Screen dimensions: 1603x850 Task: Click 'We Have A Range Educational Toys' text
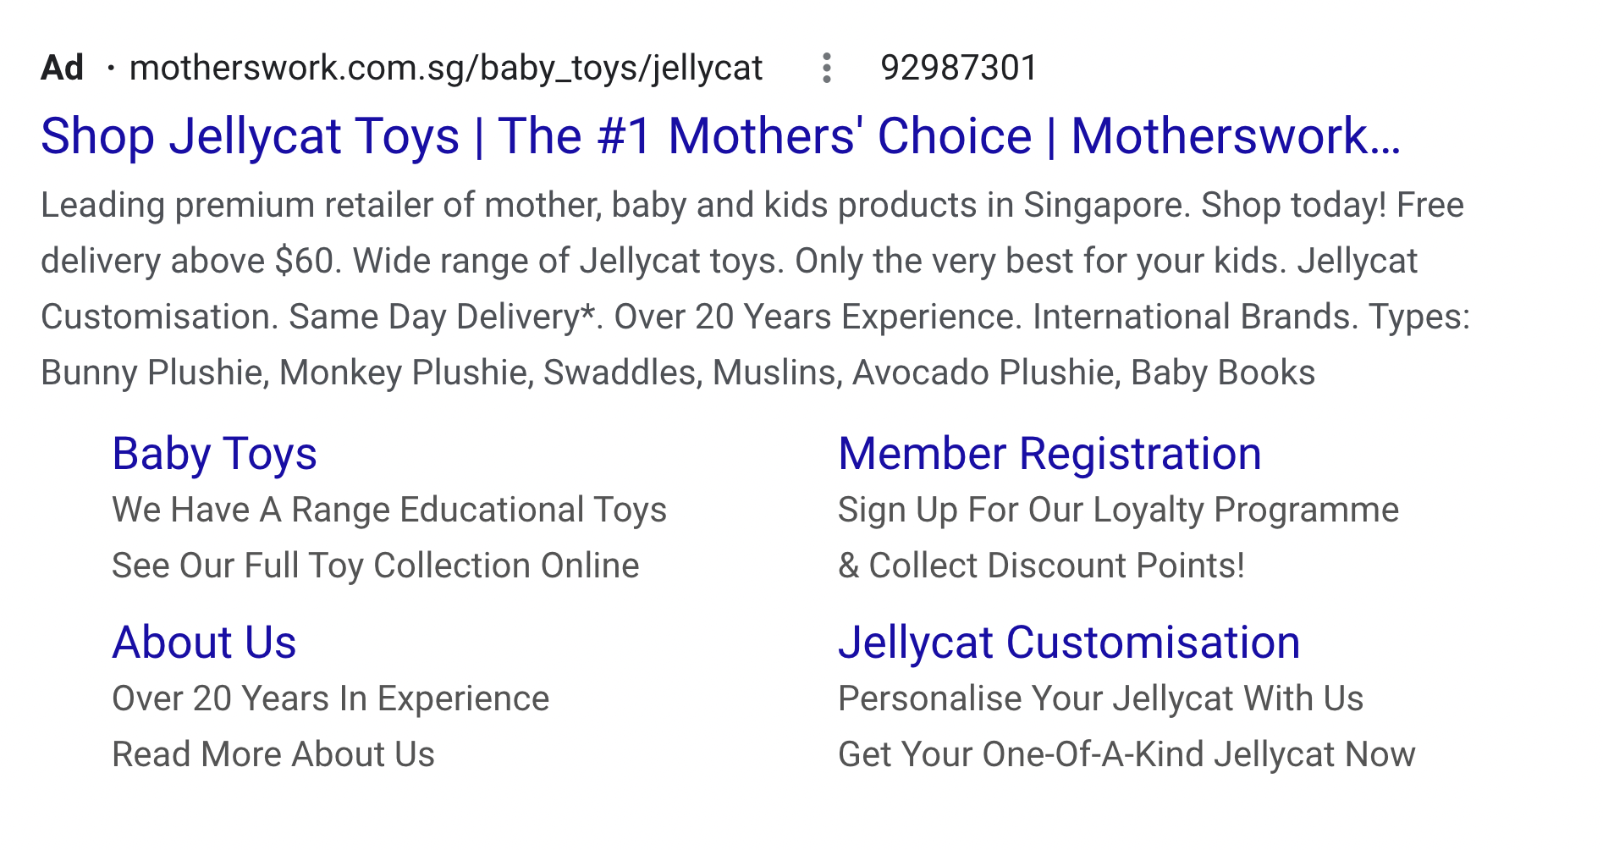[389, 511]
